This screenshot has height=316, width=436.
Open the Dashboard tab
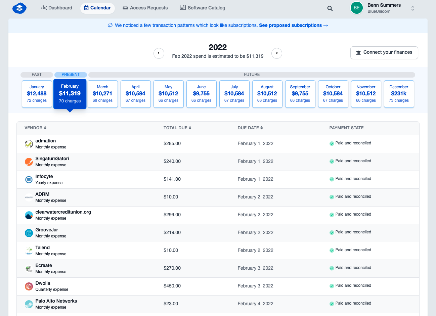pos(57,8)
